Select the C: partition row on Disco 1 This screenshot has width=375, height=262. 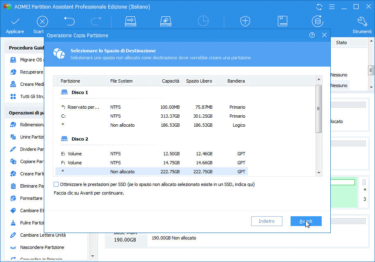tap(152, 116)
